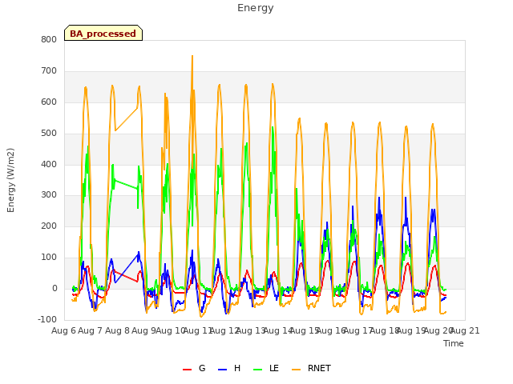The image size is (513, 384).
Task: Click the 600 y-axis tick label
Action: pyautogui.click(x=49, y=102)
